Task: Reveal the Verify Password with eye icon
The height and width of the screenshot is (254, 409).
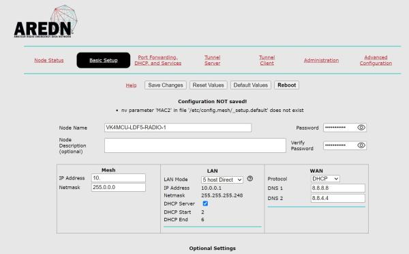Action: 361,145
